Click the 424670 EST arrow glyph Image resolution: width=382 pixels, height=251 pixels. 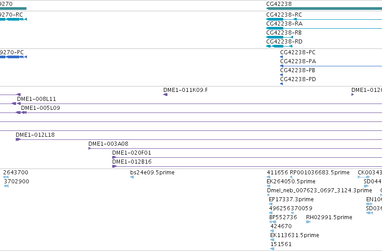(272, 231)
